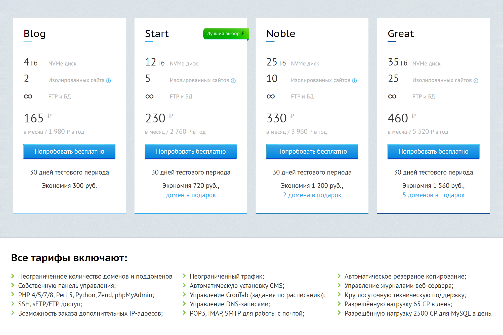
Task: Click 'в месяц / 1 980 ₽ в год' text
Action: [54, 132]
